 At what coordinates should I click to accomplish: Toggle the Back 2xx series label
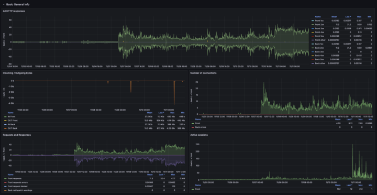[319, 48]
